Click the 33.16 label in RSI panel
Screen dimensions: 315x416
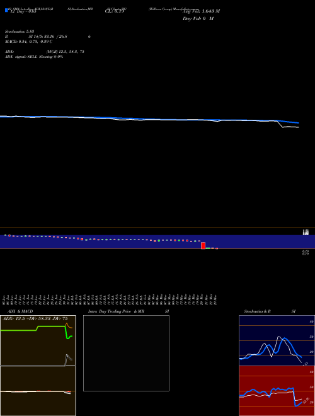[306, 400]
